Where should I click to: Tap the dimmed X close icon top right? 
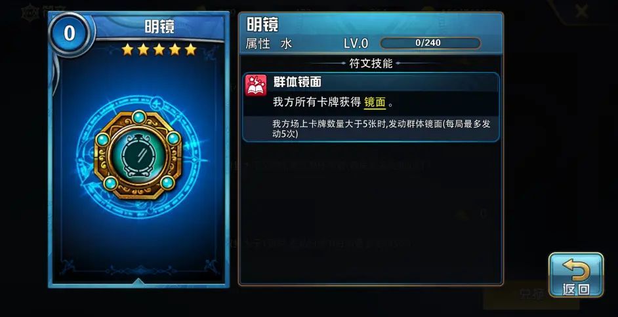(582, 11)
